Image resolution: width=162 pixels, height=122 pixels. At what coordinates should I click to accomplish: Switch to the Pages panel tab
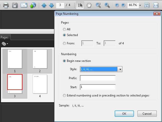[x=5, y=37]
